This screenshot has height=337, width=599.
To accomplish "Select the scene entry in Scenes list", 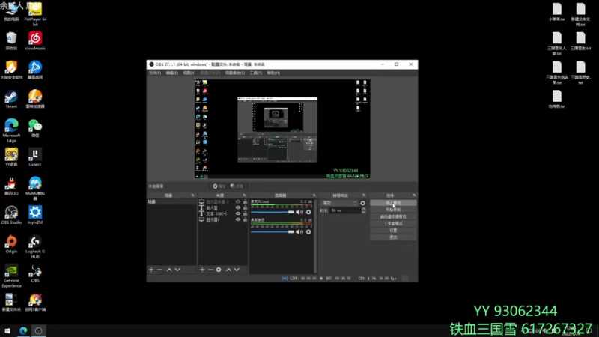I will (171, 201).
